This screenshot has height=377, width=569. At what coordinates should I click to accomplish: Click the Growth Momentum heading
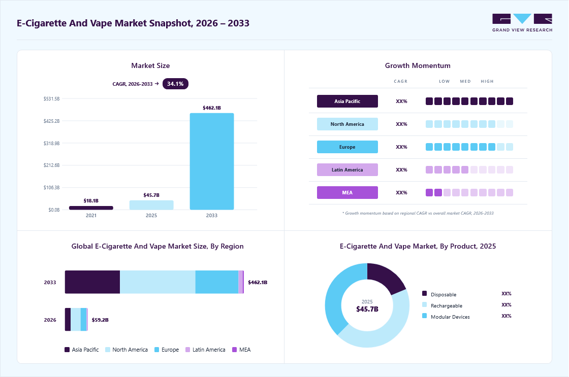click(x=418, y=65)
